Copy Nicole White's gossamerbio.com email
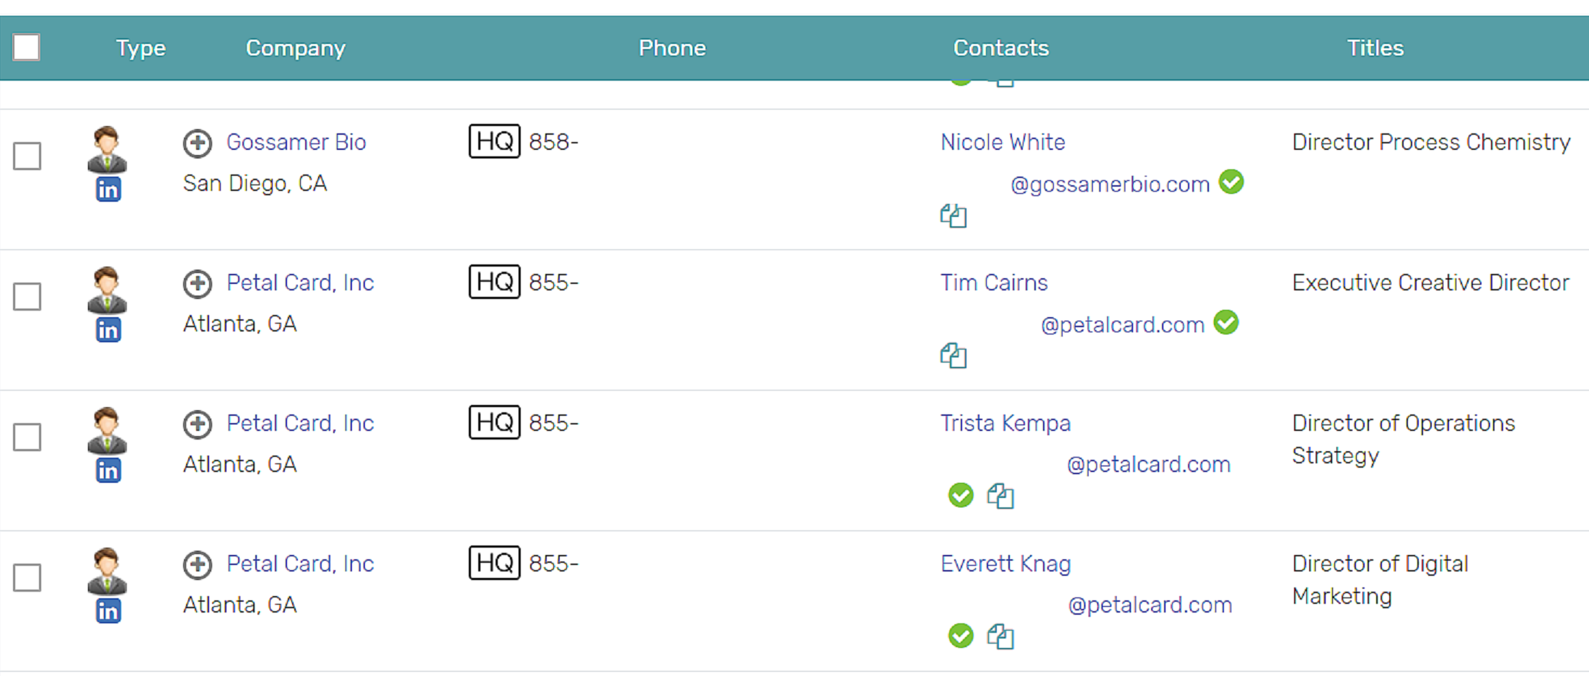This screenshot has width=1589, height=676. coord(953,215)
